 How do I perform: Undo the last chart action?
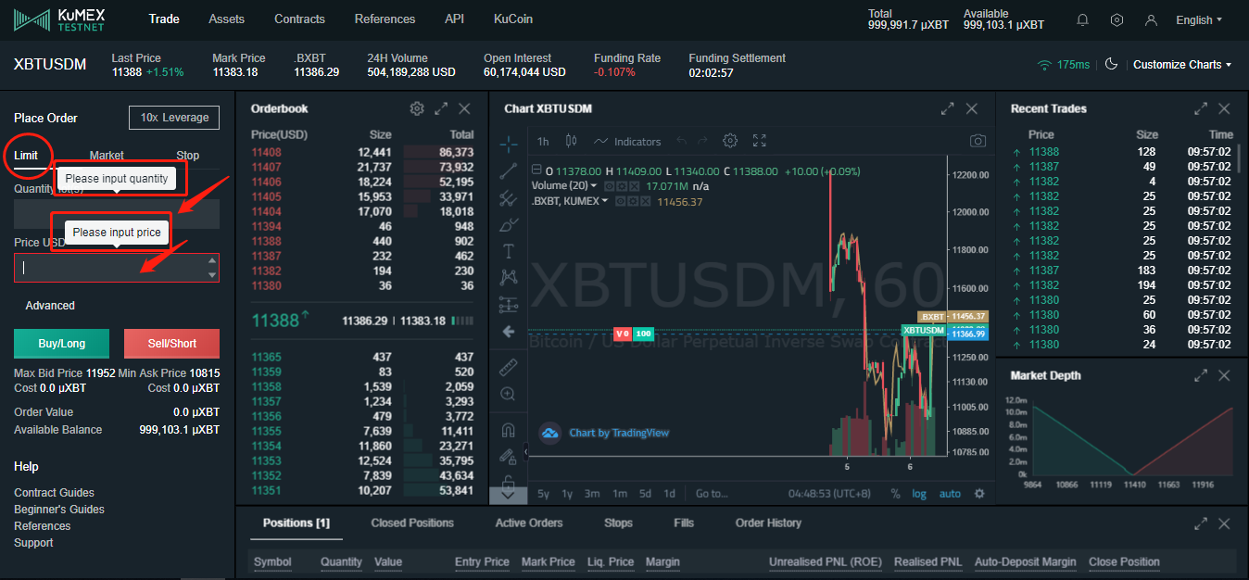[682, 141]
